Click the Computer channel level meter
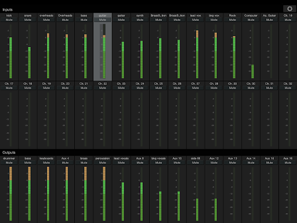Viewport: 297px width, 223px height. (x=253, y=51)
